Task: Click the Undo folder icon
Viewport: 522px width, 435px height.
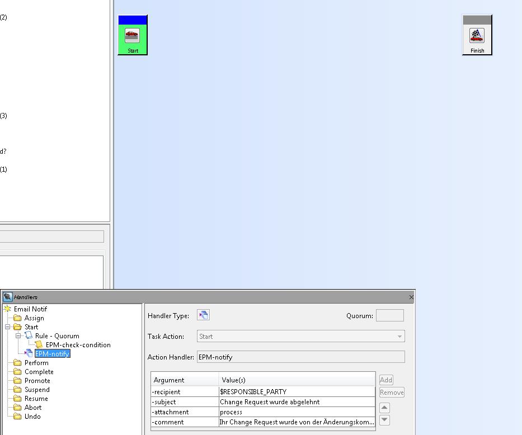Action: 17,417
